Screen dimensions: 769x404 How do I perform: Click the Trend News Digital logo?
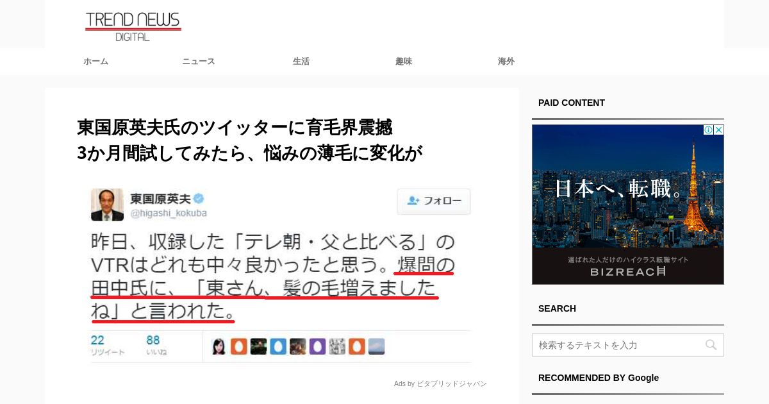coord(133,26)
